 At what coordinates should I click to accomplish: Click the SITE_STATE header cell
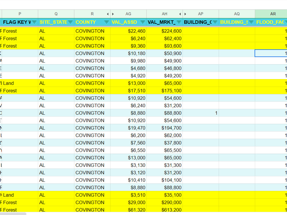[56, 22]
